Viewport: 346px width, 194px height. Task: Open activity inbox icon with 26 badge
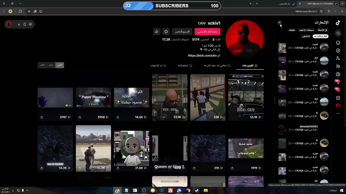point(338,90)
